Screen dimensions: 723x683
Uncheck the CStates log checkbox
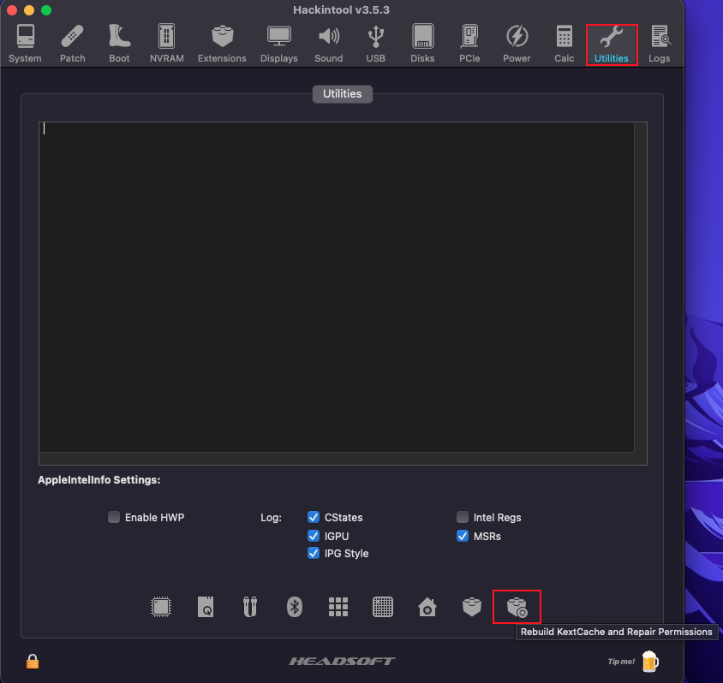(314, 517)
